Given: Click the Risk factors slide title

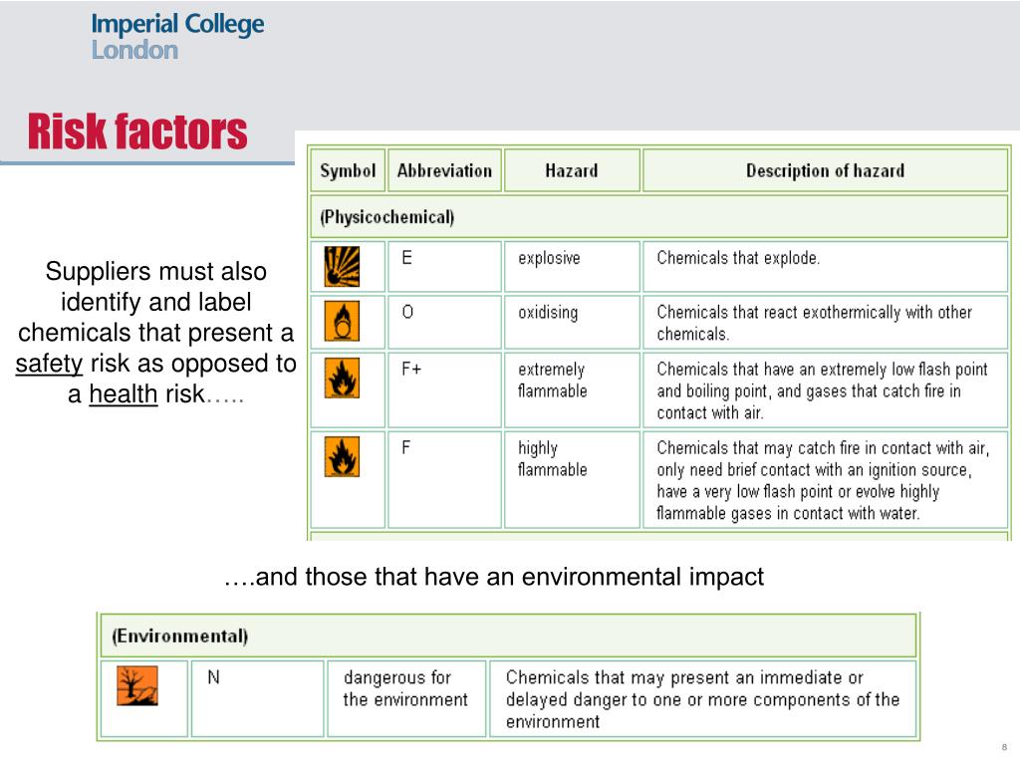Looking at the screenshot, I should (x=137, y=131).
